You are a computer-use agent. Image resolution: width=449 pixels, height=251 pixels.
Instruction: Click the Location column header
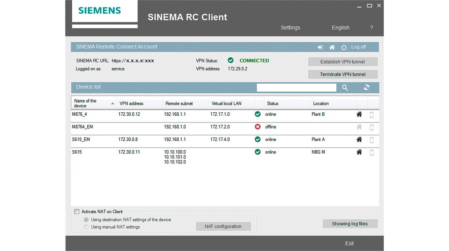coord(333,103)
